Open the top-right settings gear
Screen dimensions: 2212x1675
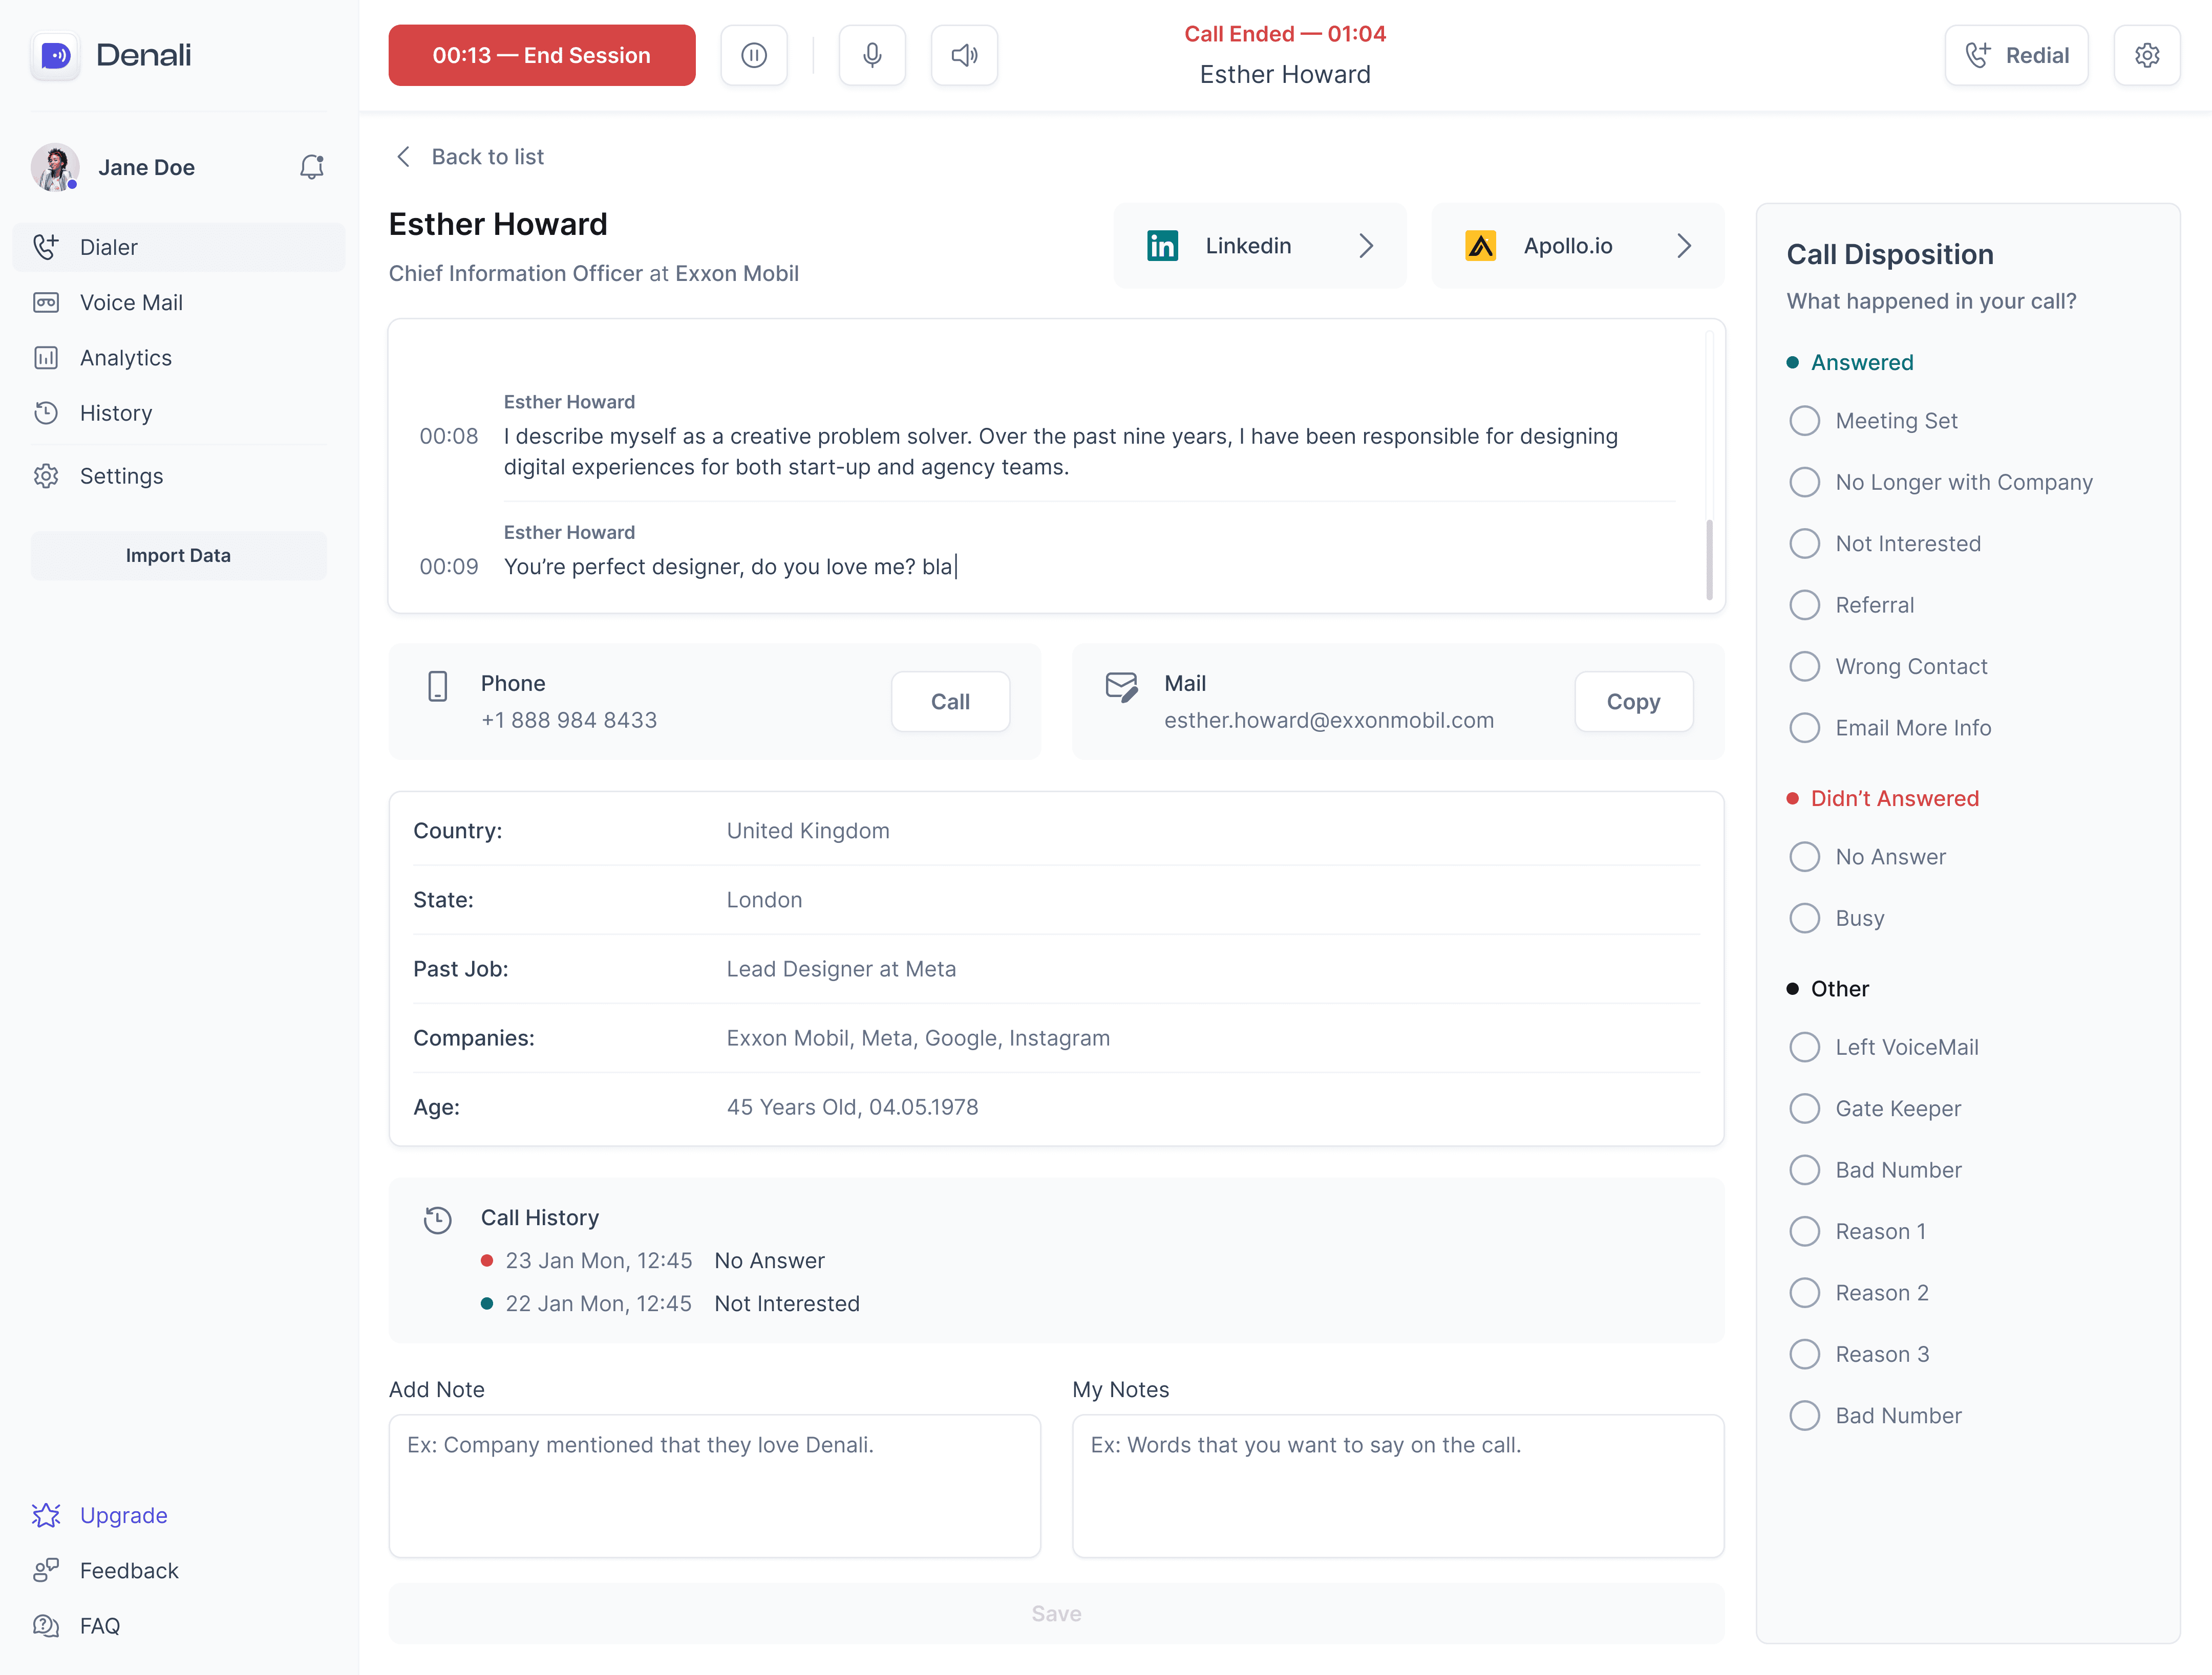pyautogui.click(x=2147, y=55)
